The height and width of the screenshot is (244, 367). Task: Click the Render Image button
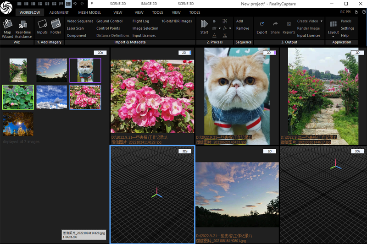pos(308,28)
